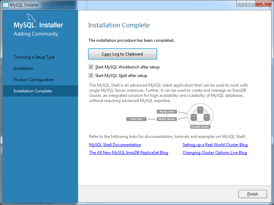The height and width of the screenshot is (205, 274).
Task: Click Copy Log to Clipboard button
Action: 123,54
